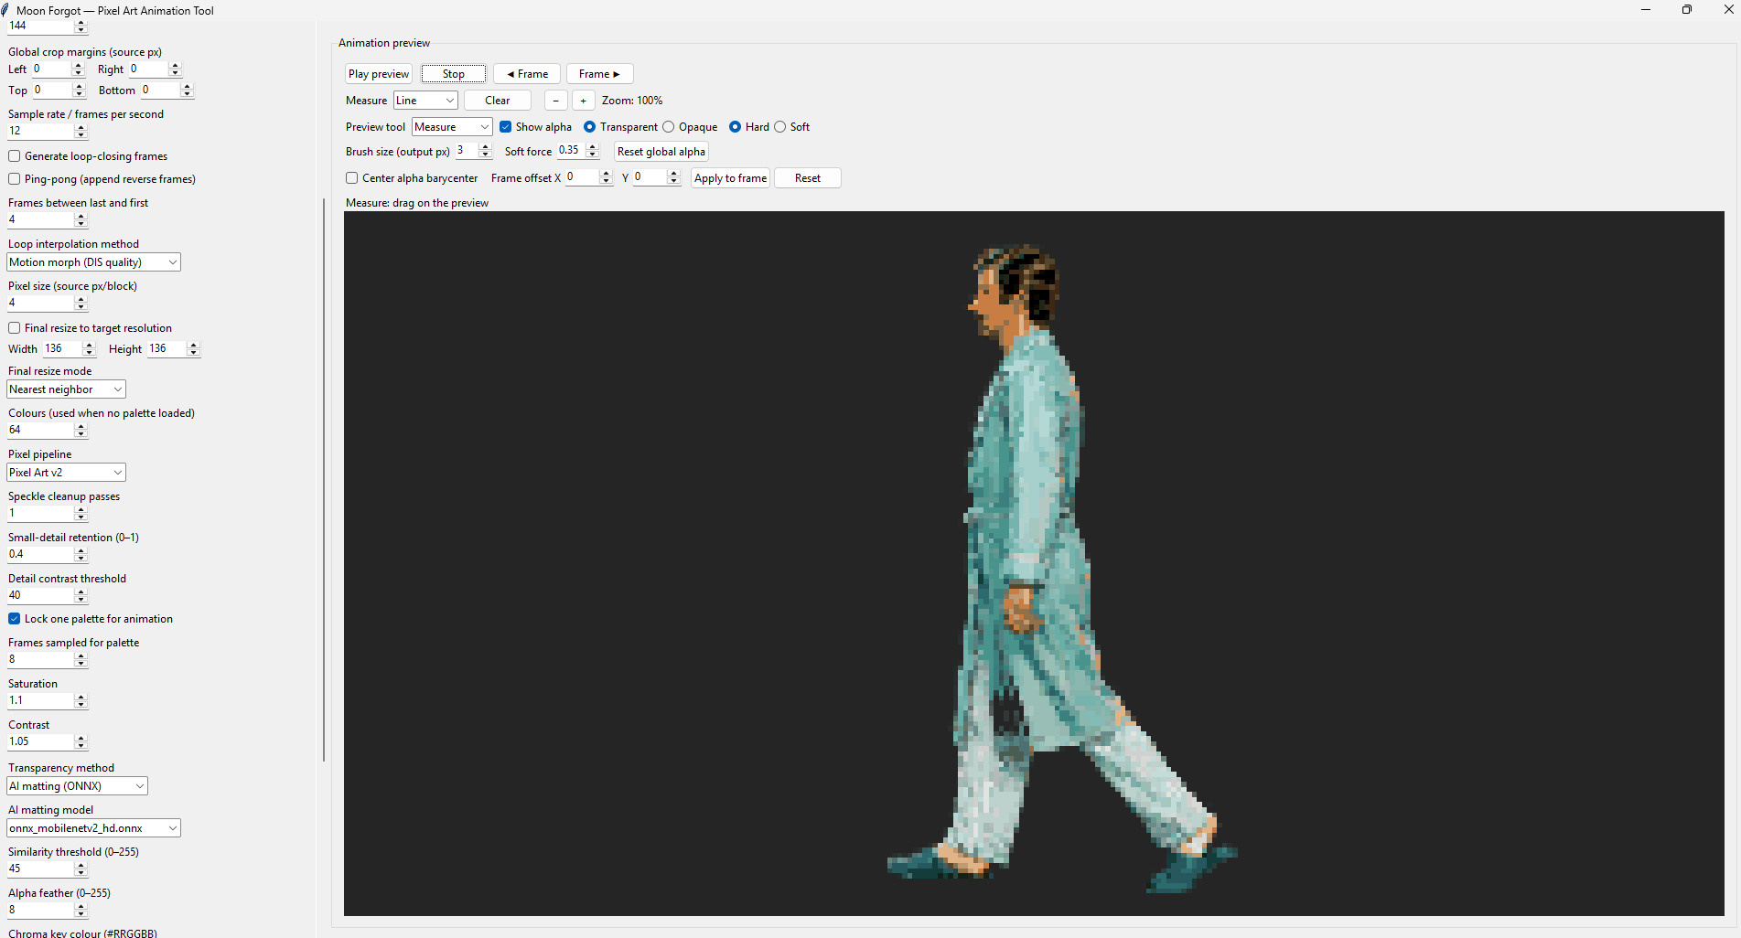This screenshot has height=938, width=1741.
Task: Step back with the ◄ Frame button
Action: pos(527,74)
